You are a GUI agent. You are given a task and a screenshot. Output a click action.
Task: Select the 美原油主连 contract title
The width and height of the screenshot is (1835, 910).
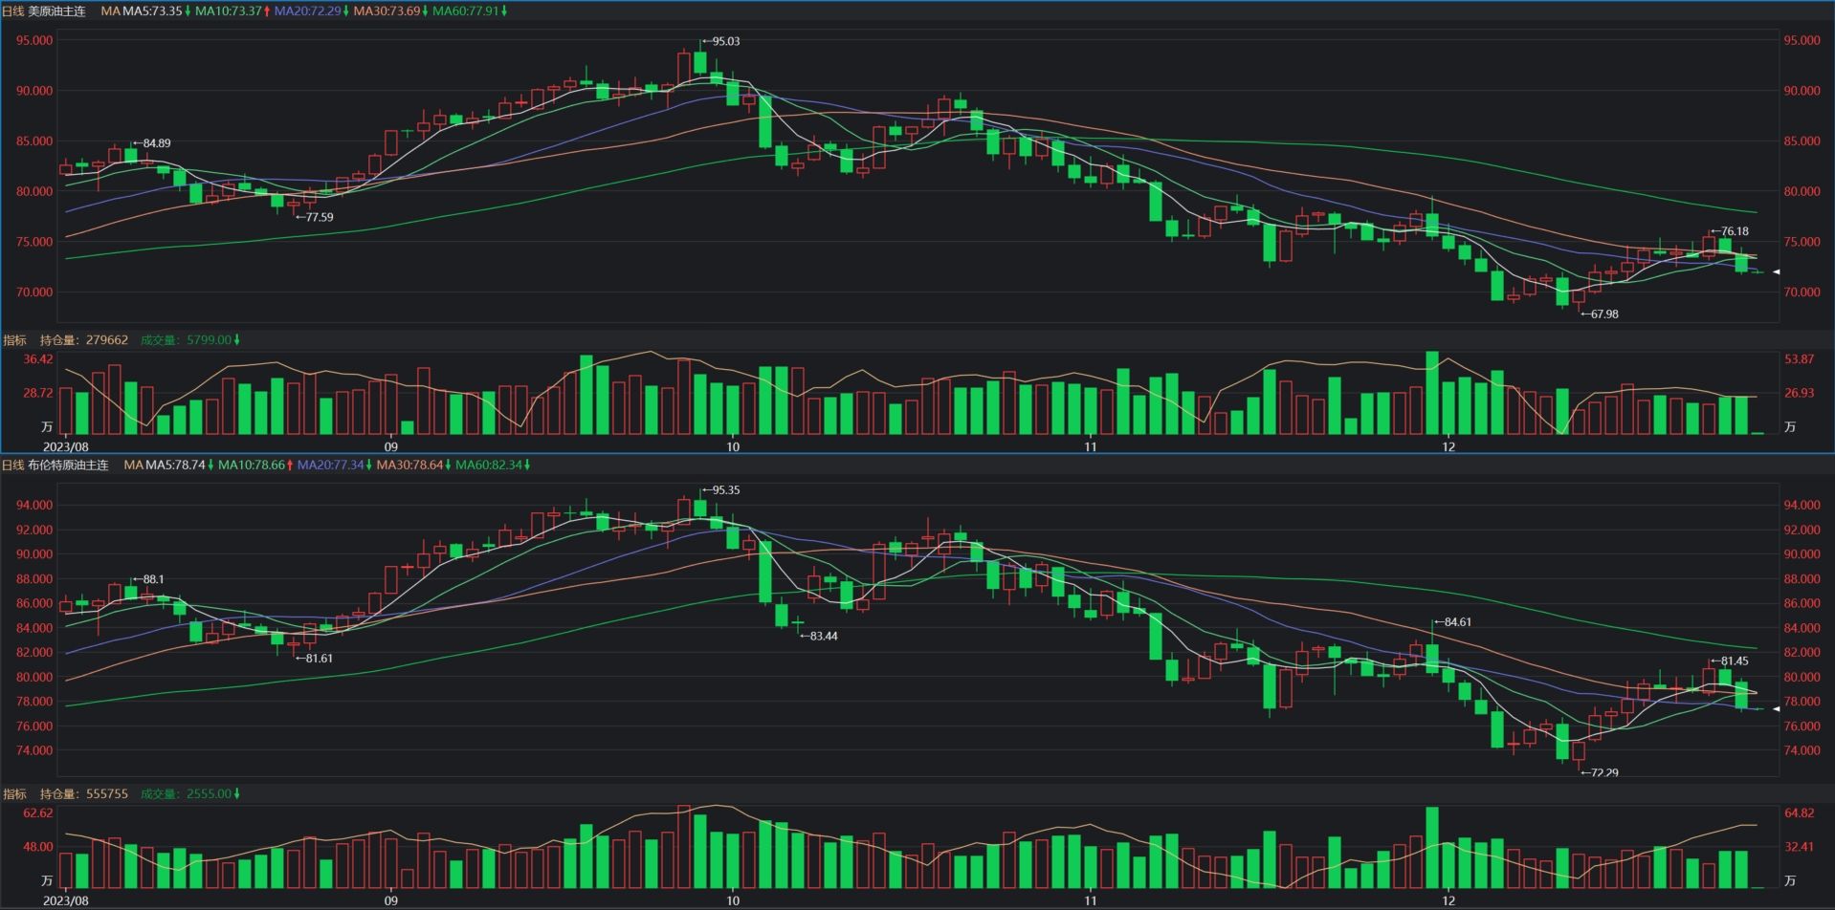coord(56,11)
